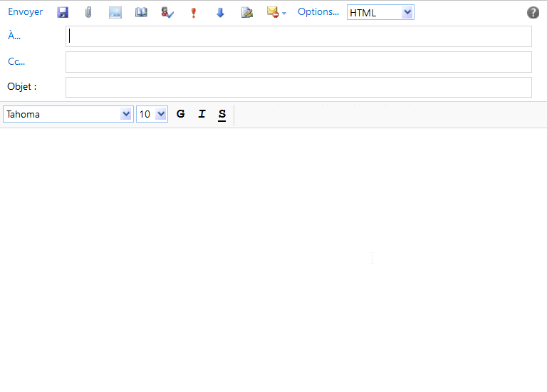Focus the Objet subject field
The height and width of the screenshot is (392, 547).
(x=298, y=87)
